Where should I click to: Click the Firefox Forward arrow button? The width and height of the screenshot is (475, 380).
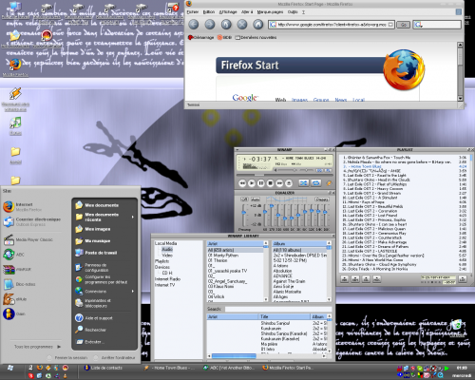click(x=210, y=25)
